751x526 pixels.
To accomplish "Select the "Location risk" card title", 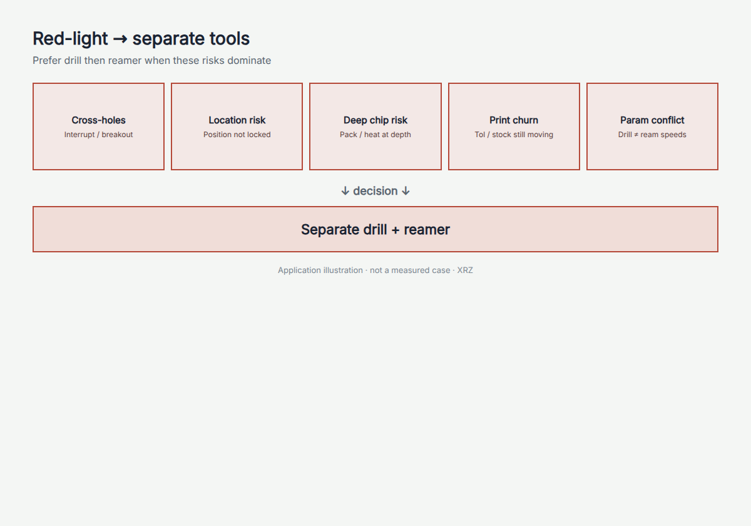I will 237,120.
